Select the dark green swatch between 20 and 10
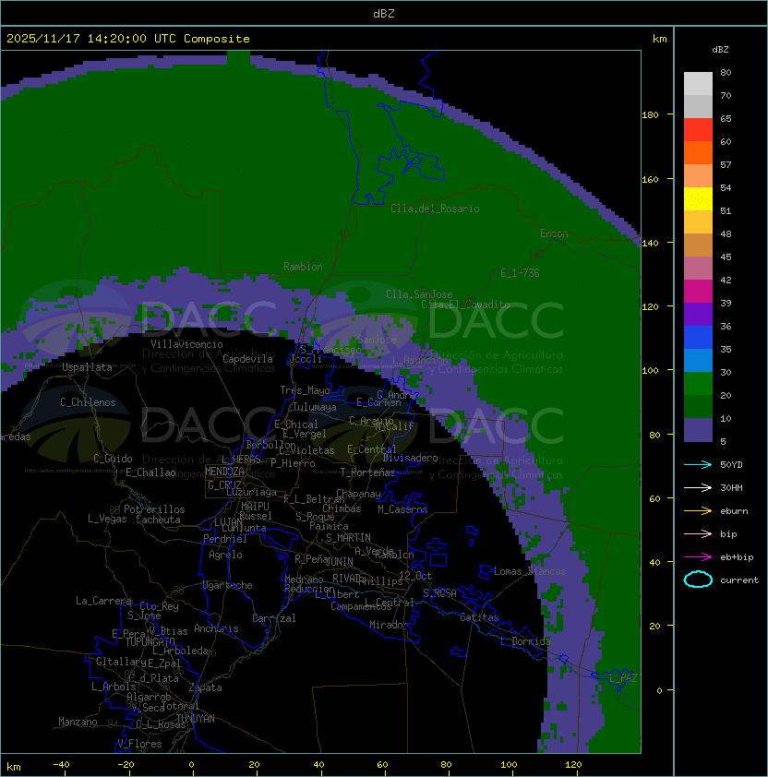 [x=698, y=406]
